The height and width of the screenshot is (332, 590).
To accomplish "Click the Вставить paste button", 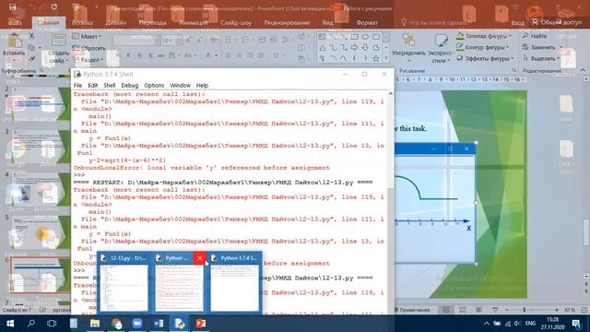I will coord(14,48).
